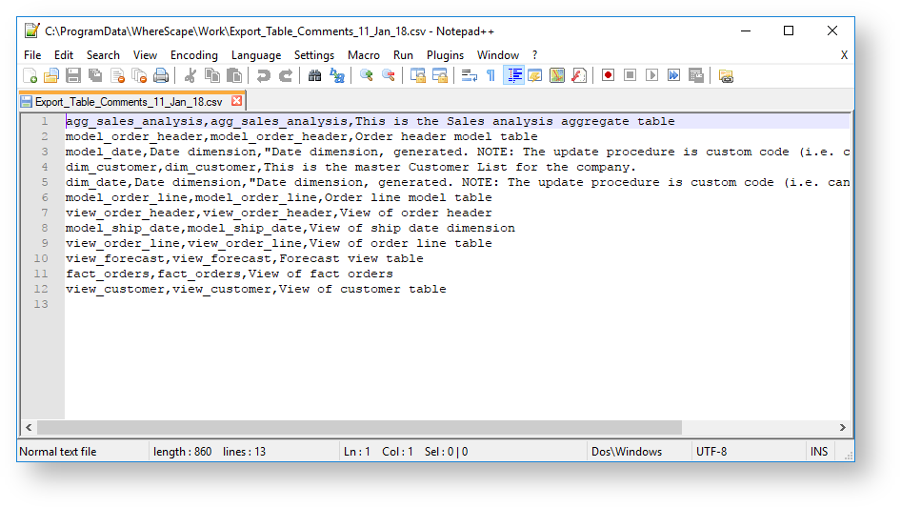Click the Zoom In magnifier icon
Viewport: 901px width, 508px height.
366,75
